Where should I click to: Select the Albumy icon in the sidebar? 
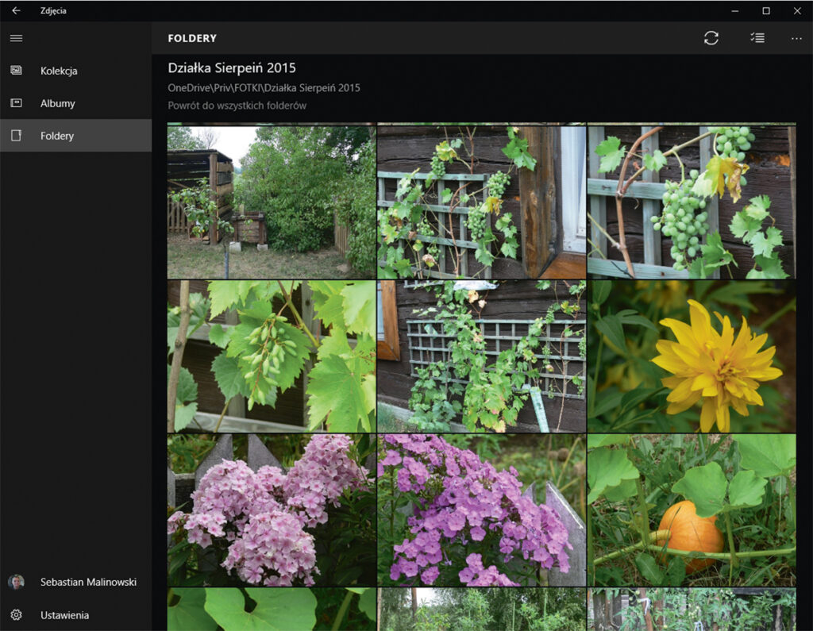tap(16, 103)
